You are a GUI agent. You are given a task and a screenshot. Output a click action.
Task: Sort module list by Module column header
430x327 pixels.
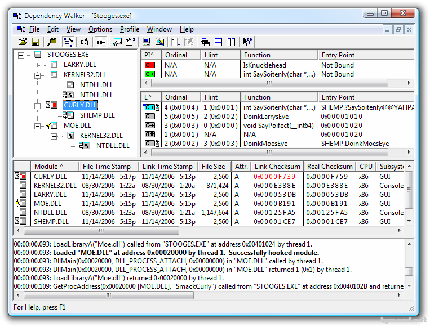coord(55,167)
